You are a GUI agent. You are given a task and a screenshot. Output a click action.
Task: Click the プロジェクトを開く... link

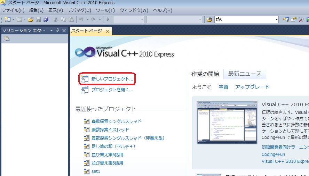(112, 90)
